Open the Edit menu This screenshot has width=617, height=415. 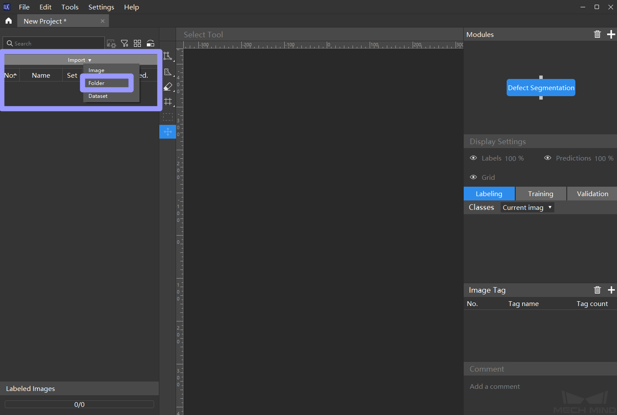46,7
